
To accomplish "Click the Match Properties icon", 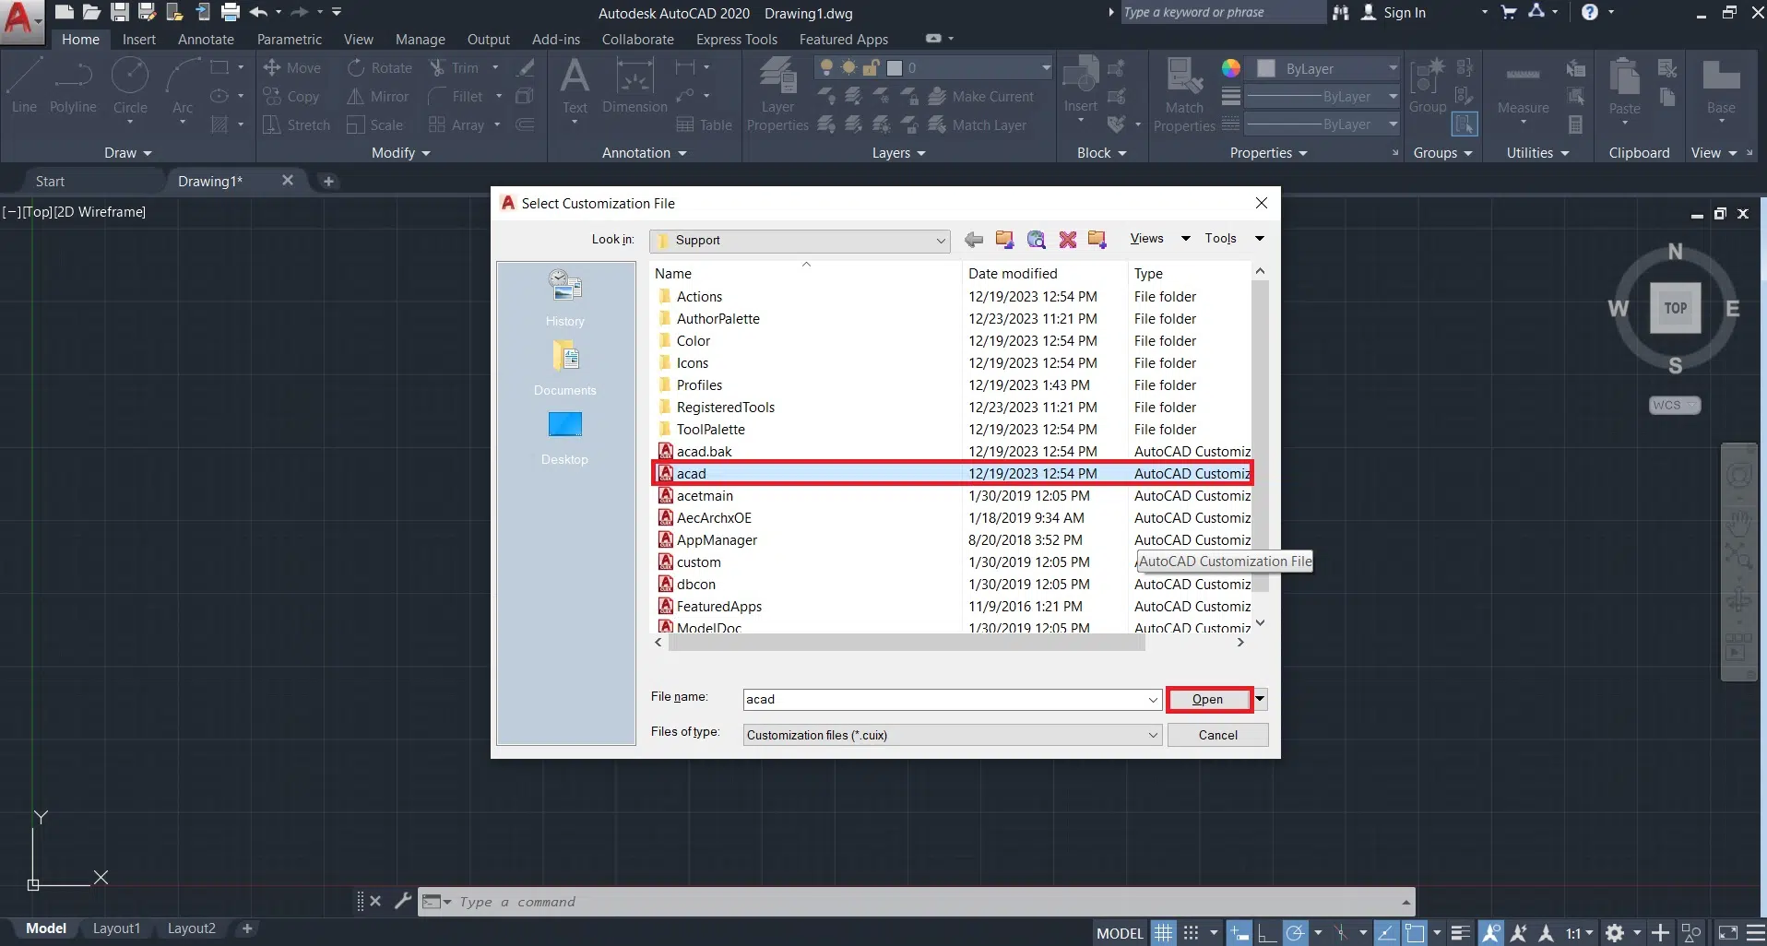I will pyautogui.click(x=1184, y=94).
